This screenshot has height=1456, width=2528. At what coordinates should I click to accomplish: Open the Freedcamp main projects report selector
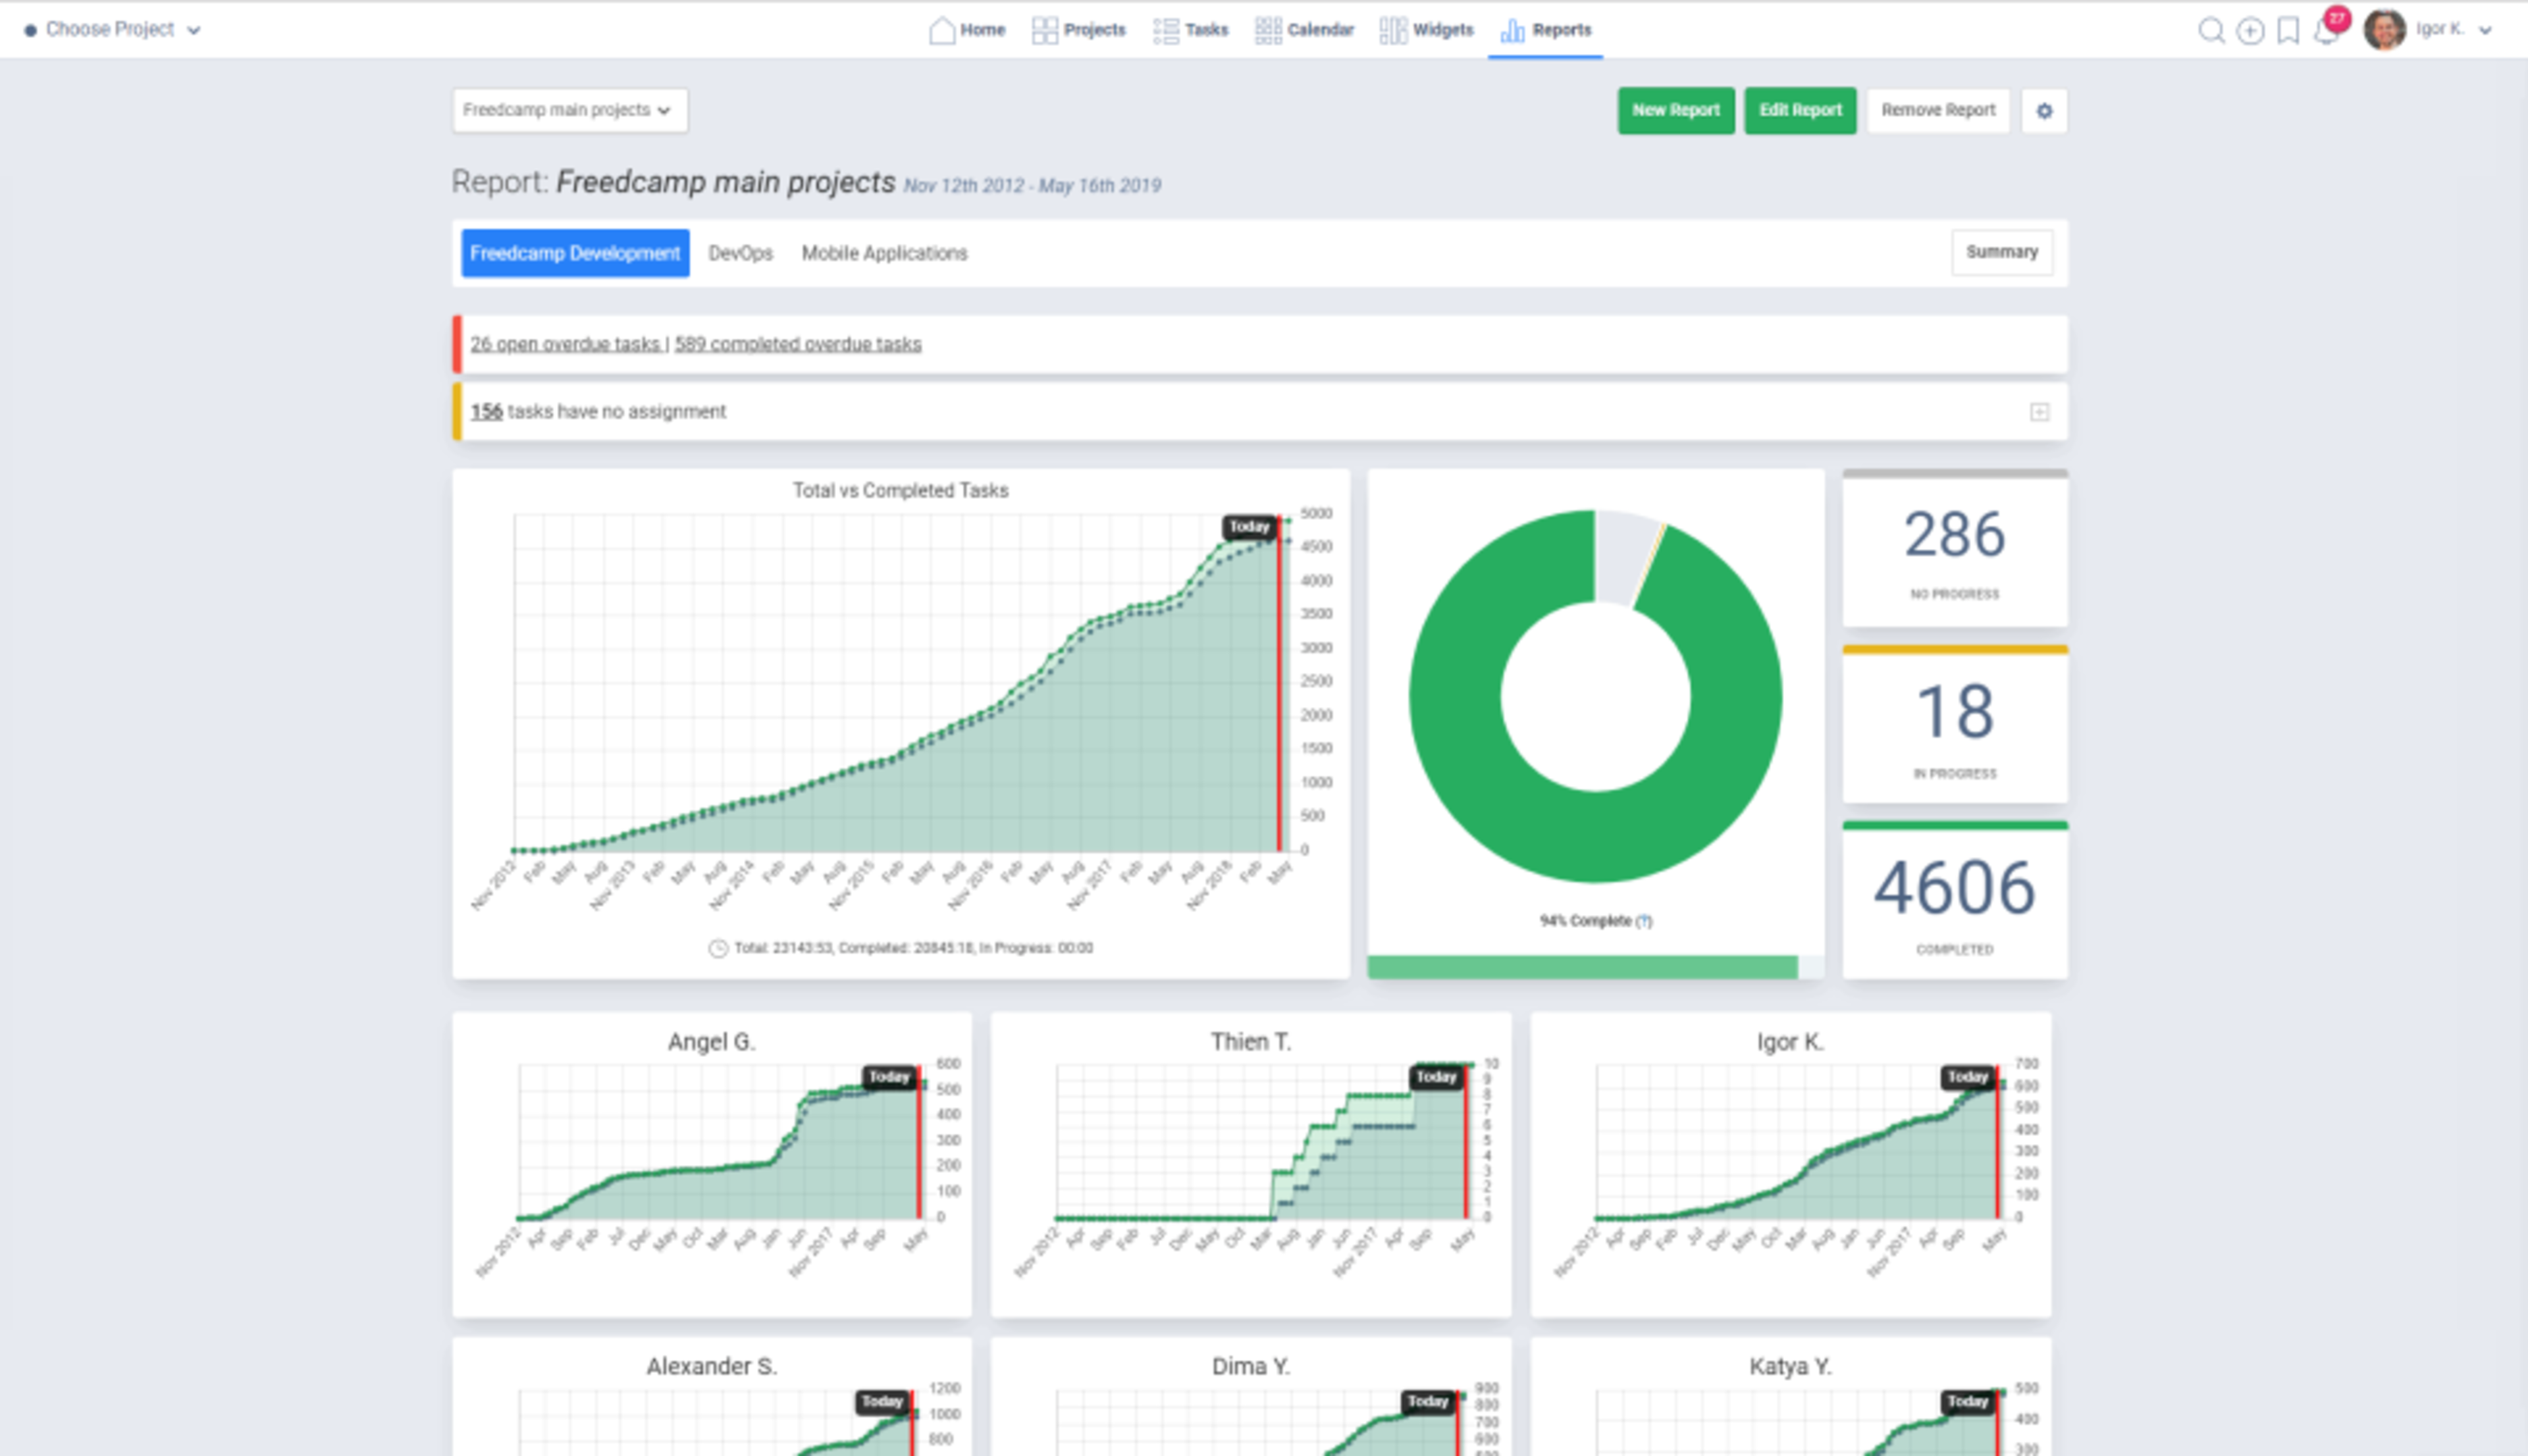click(569, 110)
